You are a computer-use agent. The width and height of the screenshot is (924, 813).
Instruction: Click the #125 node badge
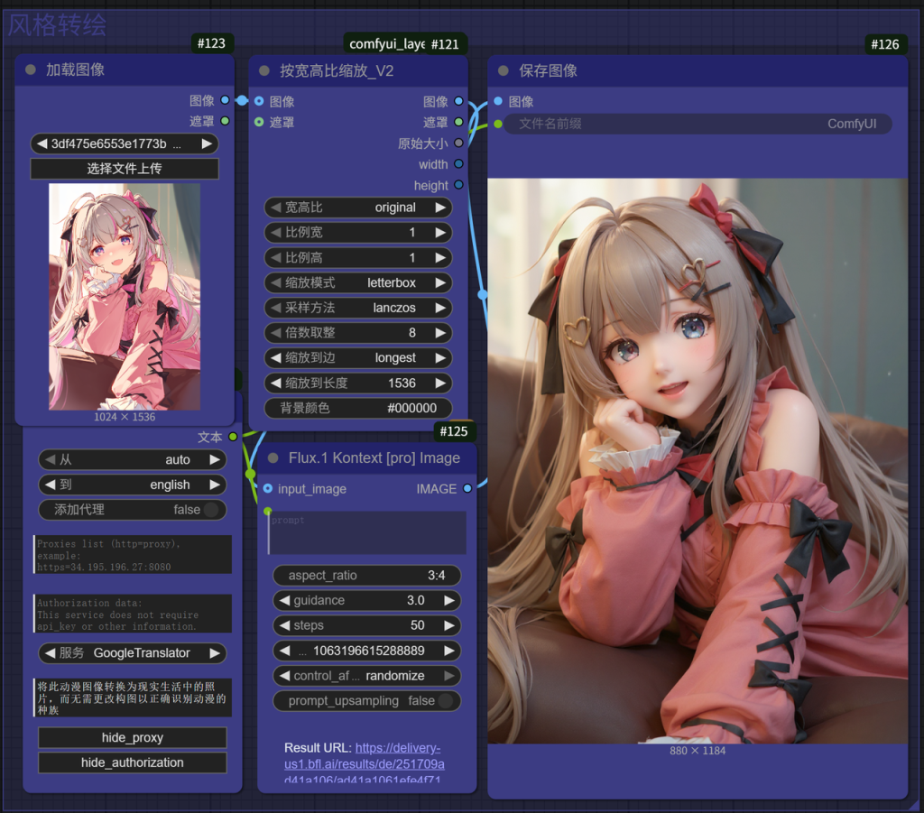[x=453, y=431]
